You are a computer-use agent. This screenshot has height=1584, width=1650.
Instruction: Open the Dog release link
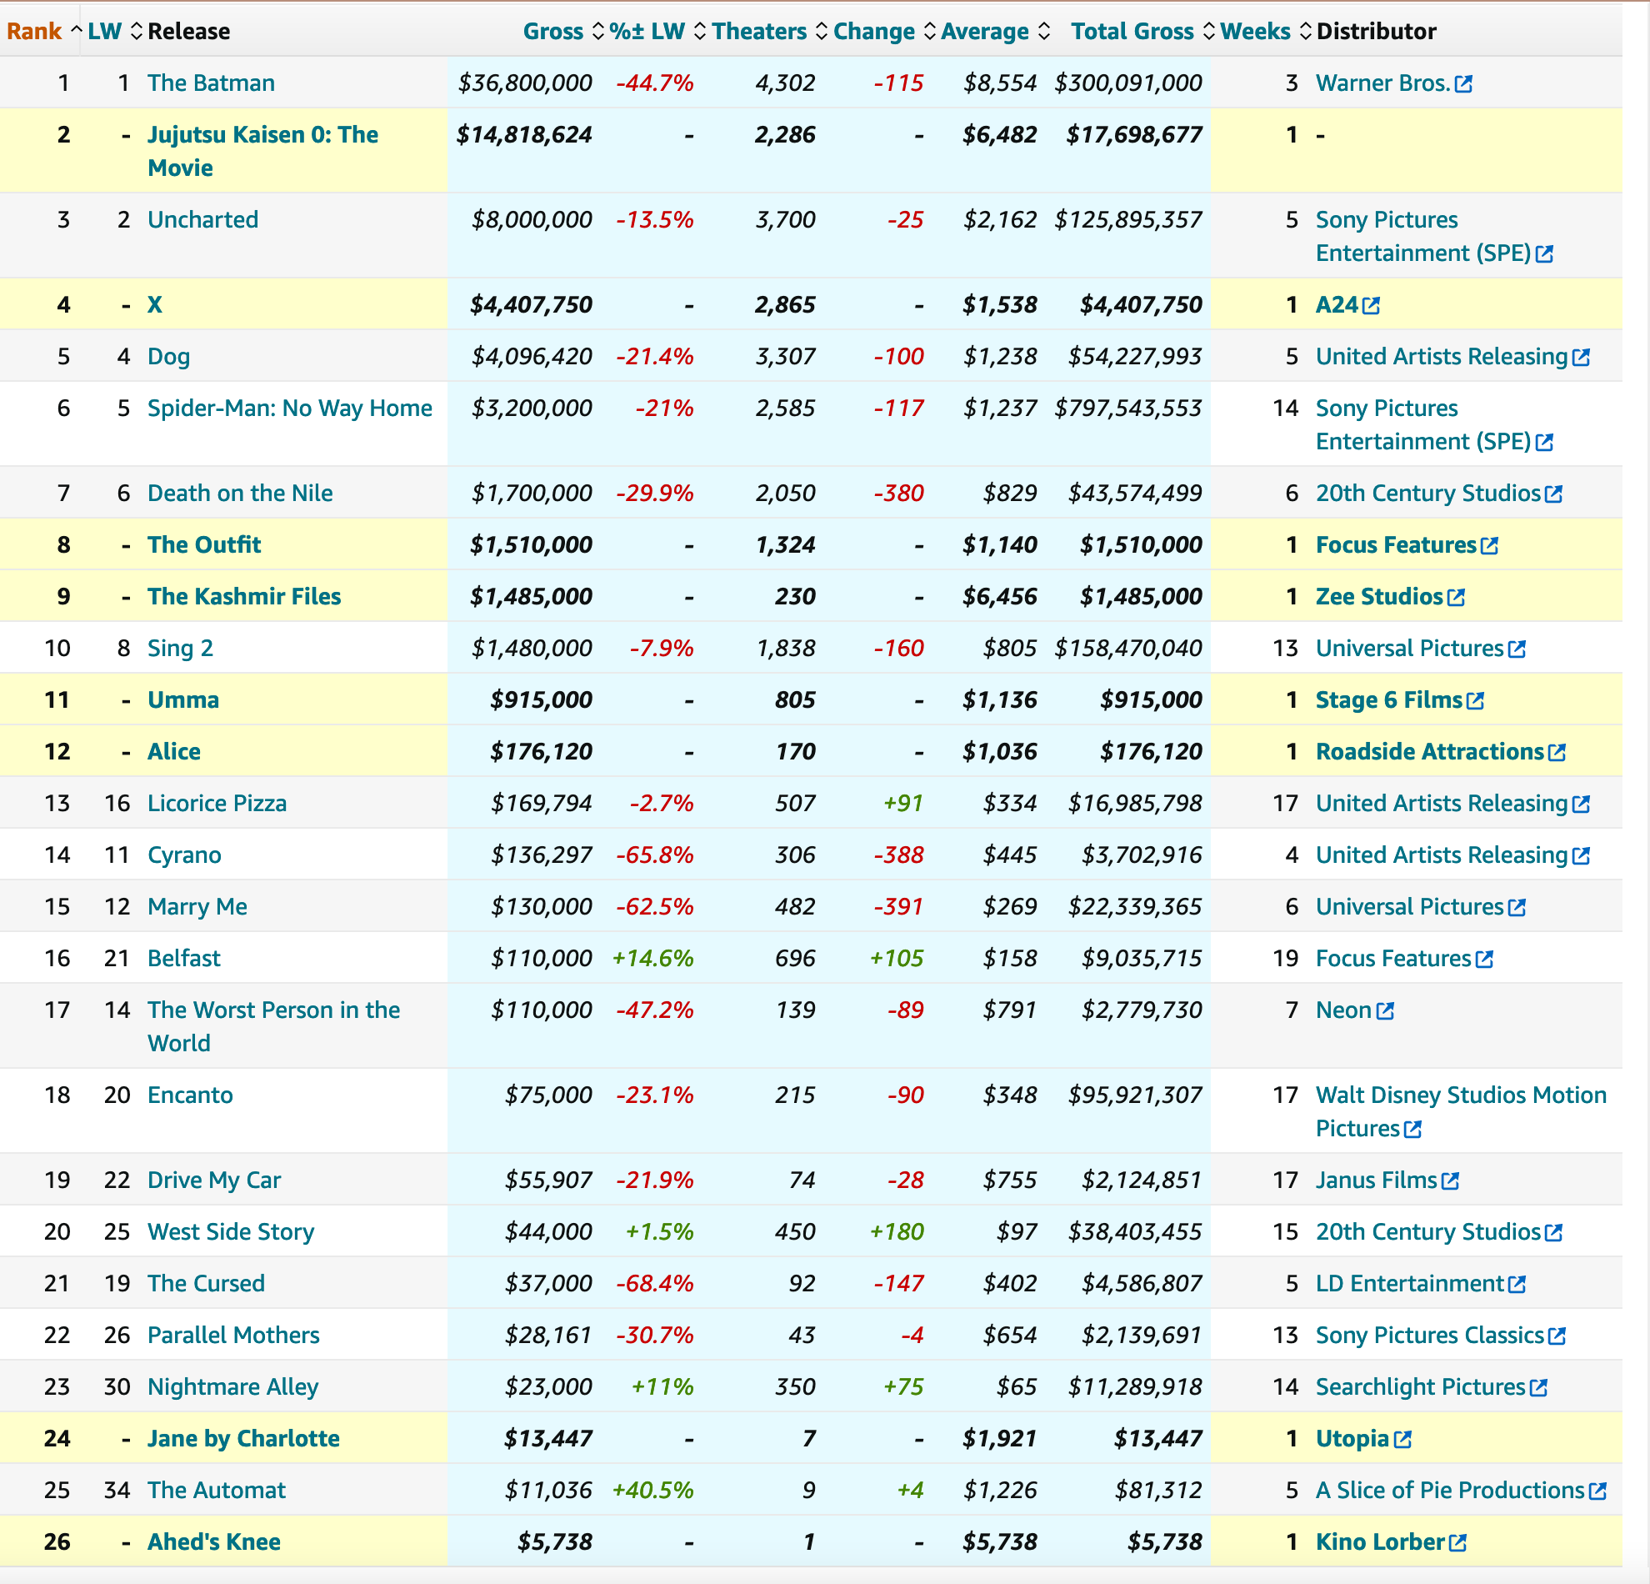(x=168, y=356)
